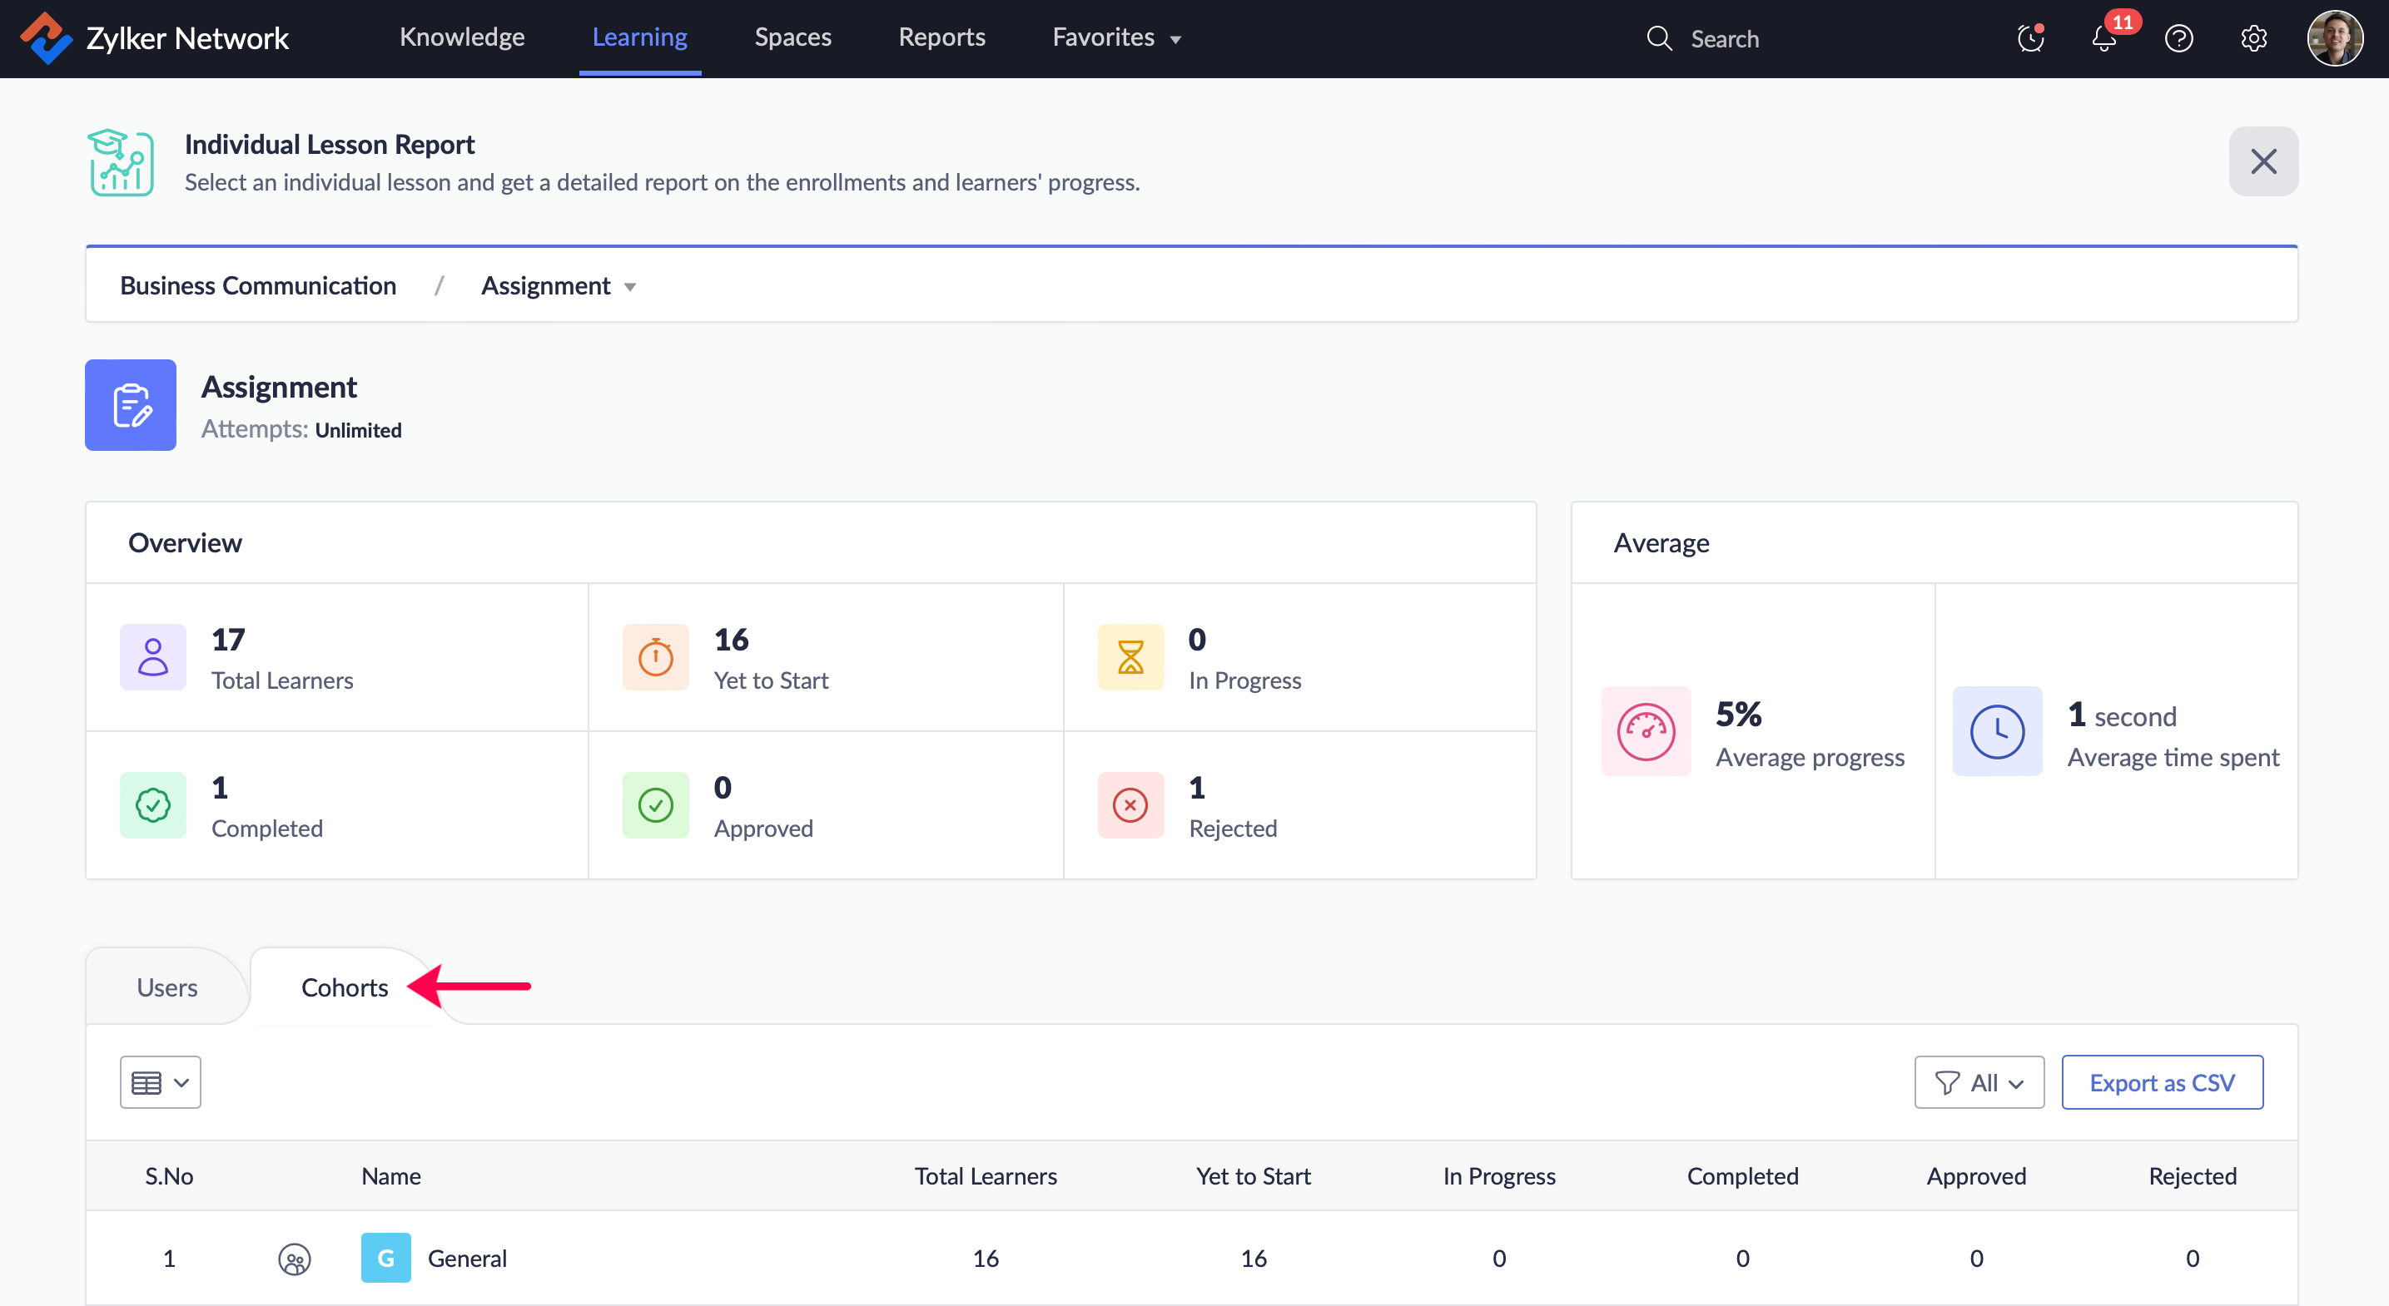
Task: Switch to the Users tab
Action: [167, 987]
